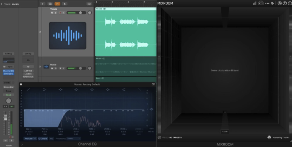292x147 pixels.
Task: Open the Processing Stereo dropdown
Action: (x=74, y=139)
